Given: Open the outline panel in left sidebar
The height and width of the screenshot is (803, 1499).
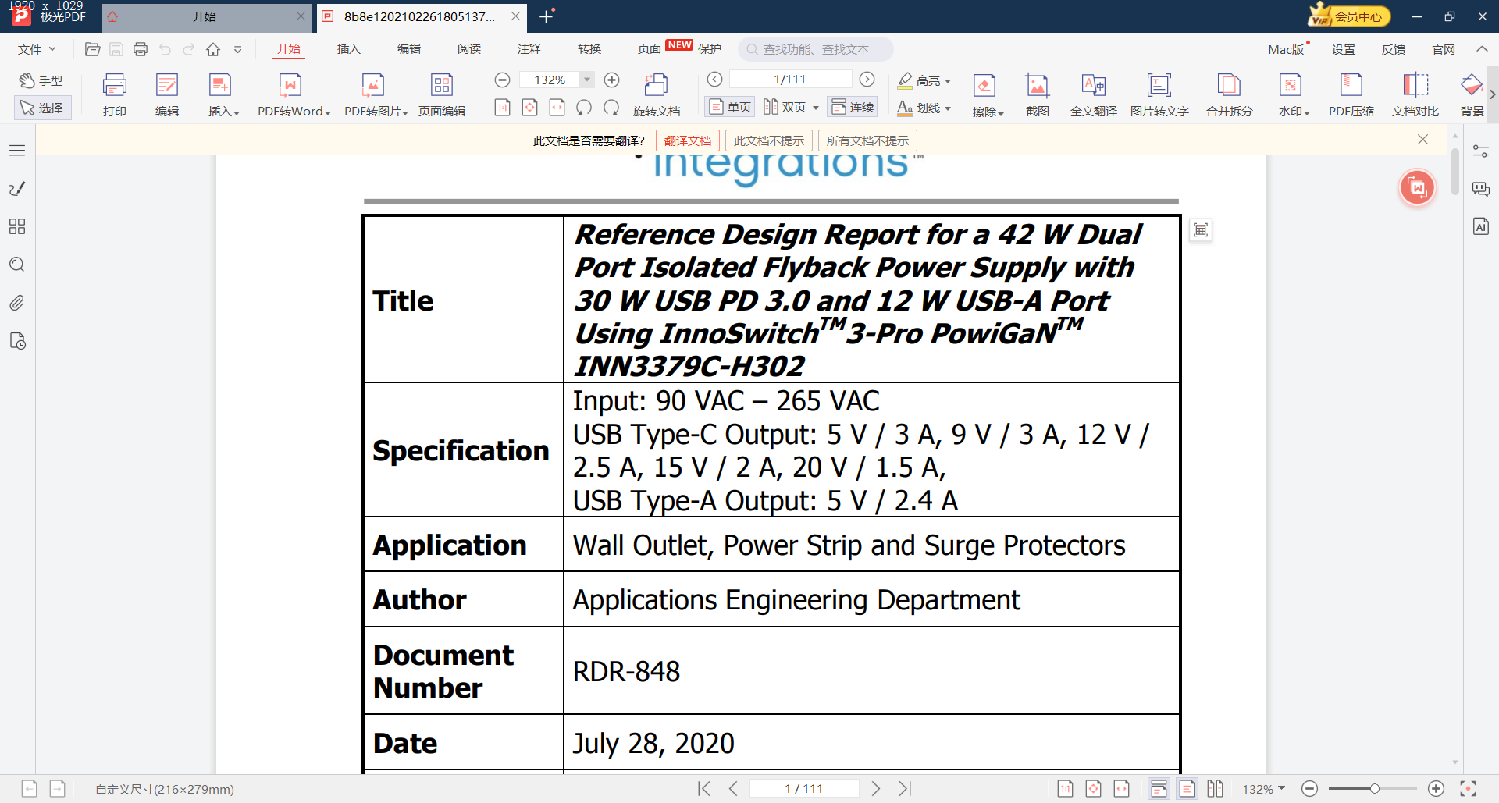Looking at the screenshot, I should [x=17, y=151].
